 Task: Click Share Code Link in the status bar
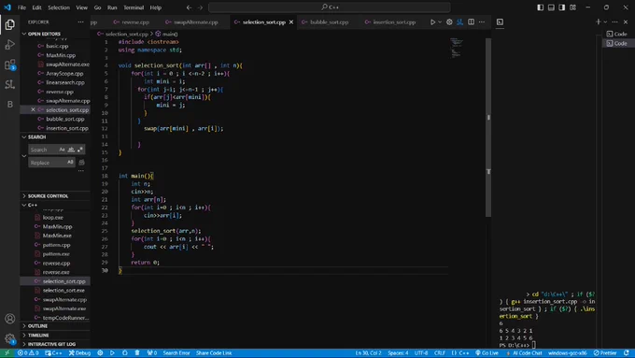(214, 353)
